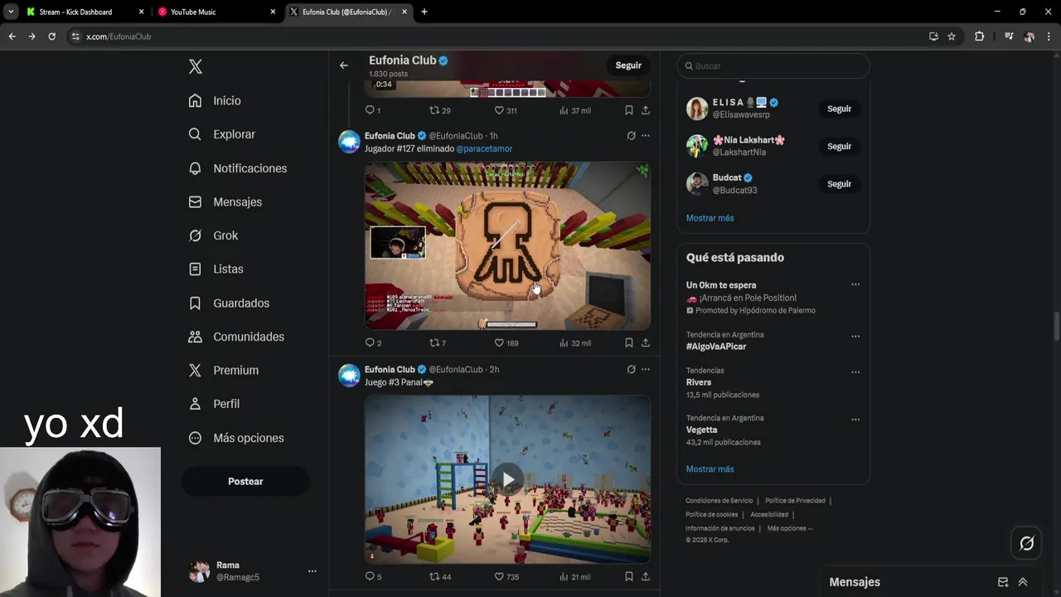The width and height of the screenshot is (1061, 597).
Task: Open Jugador #127 squid cookie video
Action: point(507,245)
